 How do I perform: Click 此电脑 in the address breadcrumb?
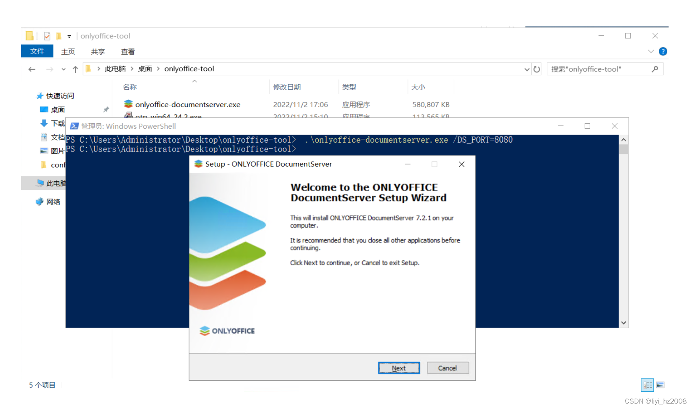point(115,69)
